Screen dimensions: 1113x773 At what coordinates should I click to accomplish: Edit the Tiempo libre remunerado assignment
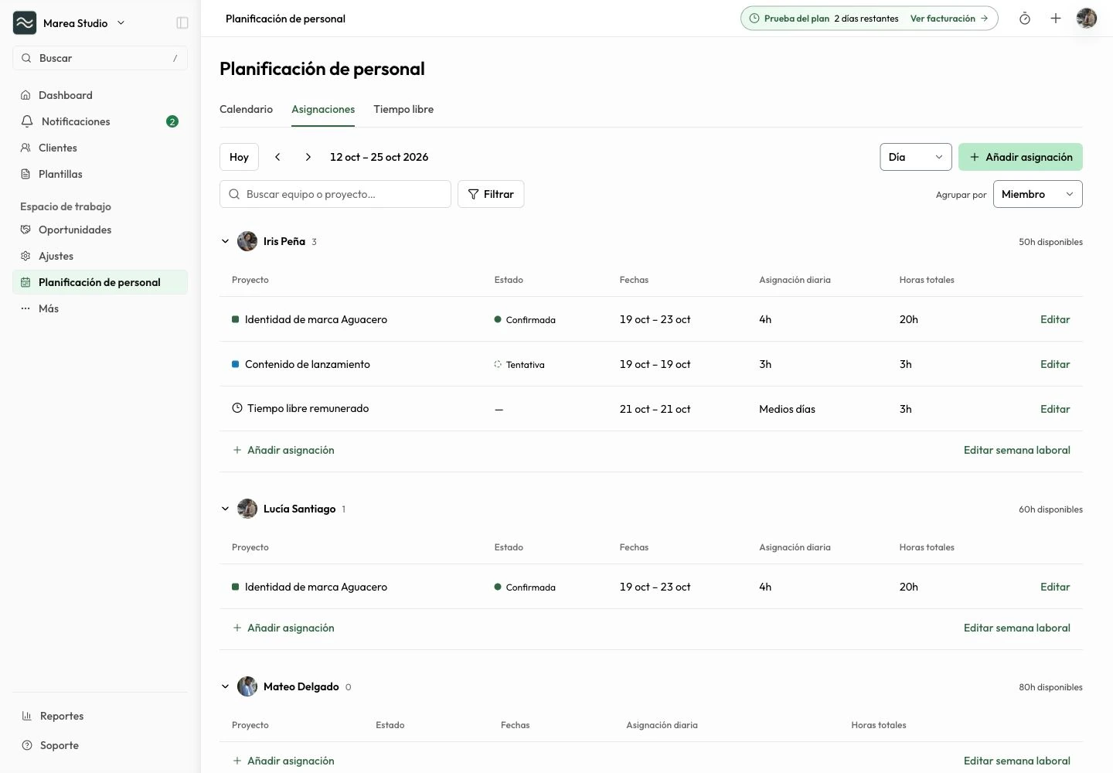click(1055, 409)
